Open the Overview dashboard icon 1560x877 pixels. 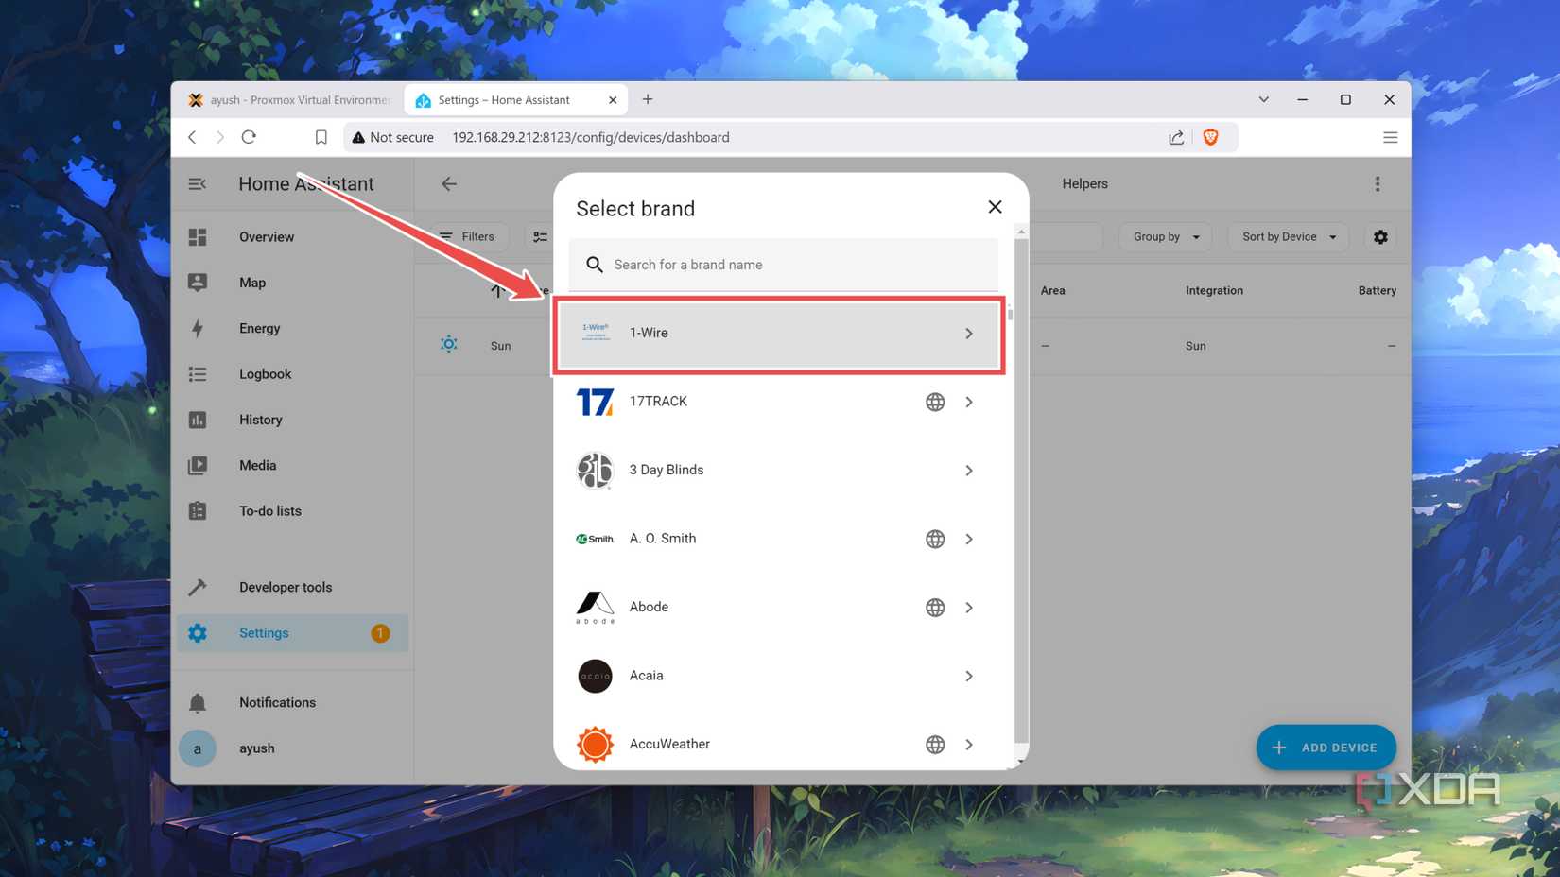(x=198, y=237)
